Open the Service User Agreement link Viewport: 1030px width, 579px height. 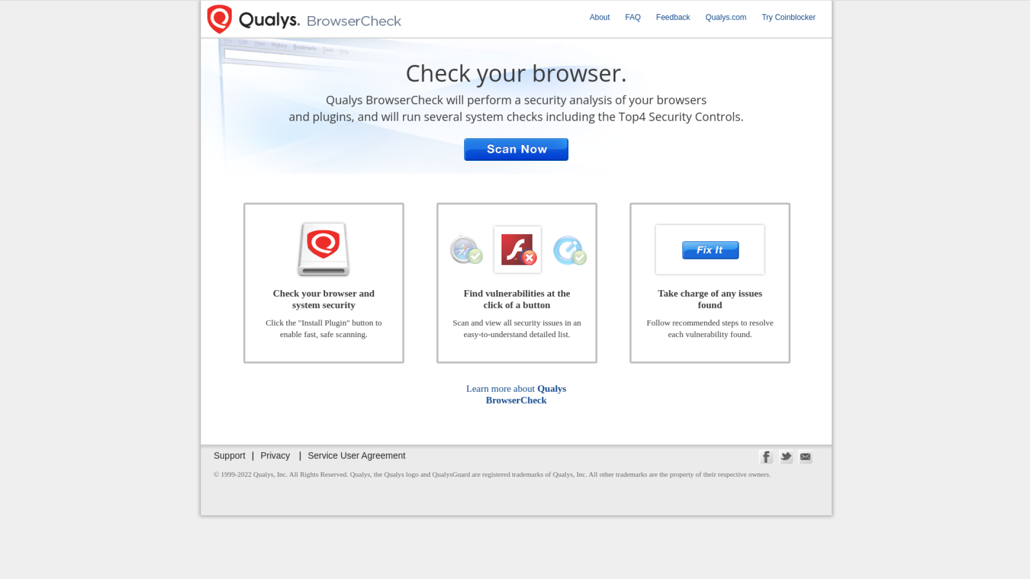(x=356, y=456)
